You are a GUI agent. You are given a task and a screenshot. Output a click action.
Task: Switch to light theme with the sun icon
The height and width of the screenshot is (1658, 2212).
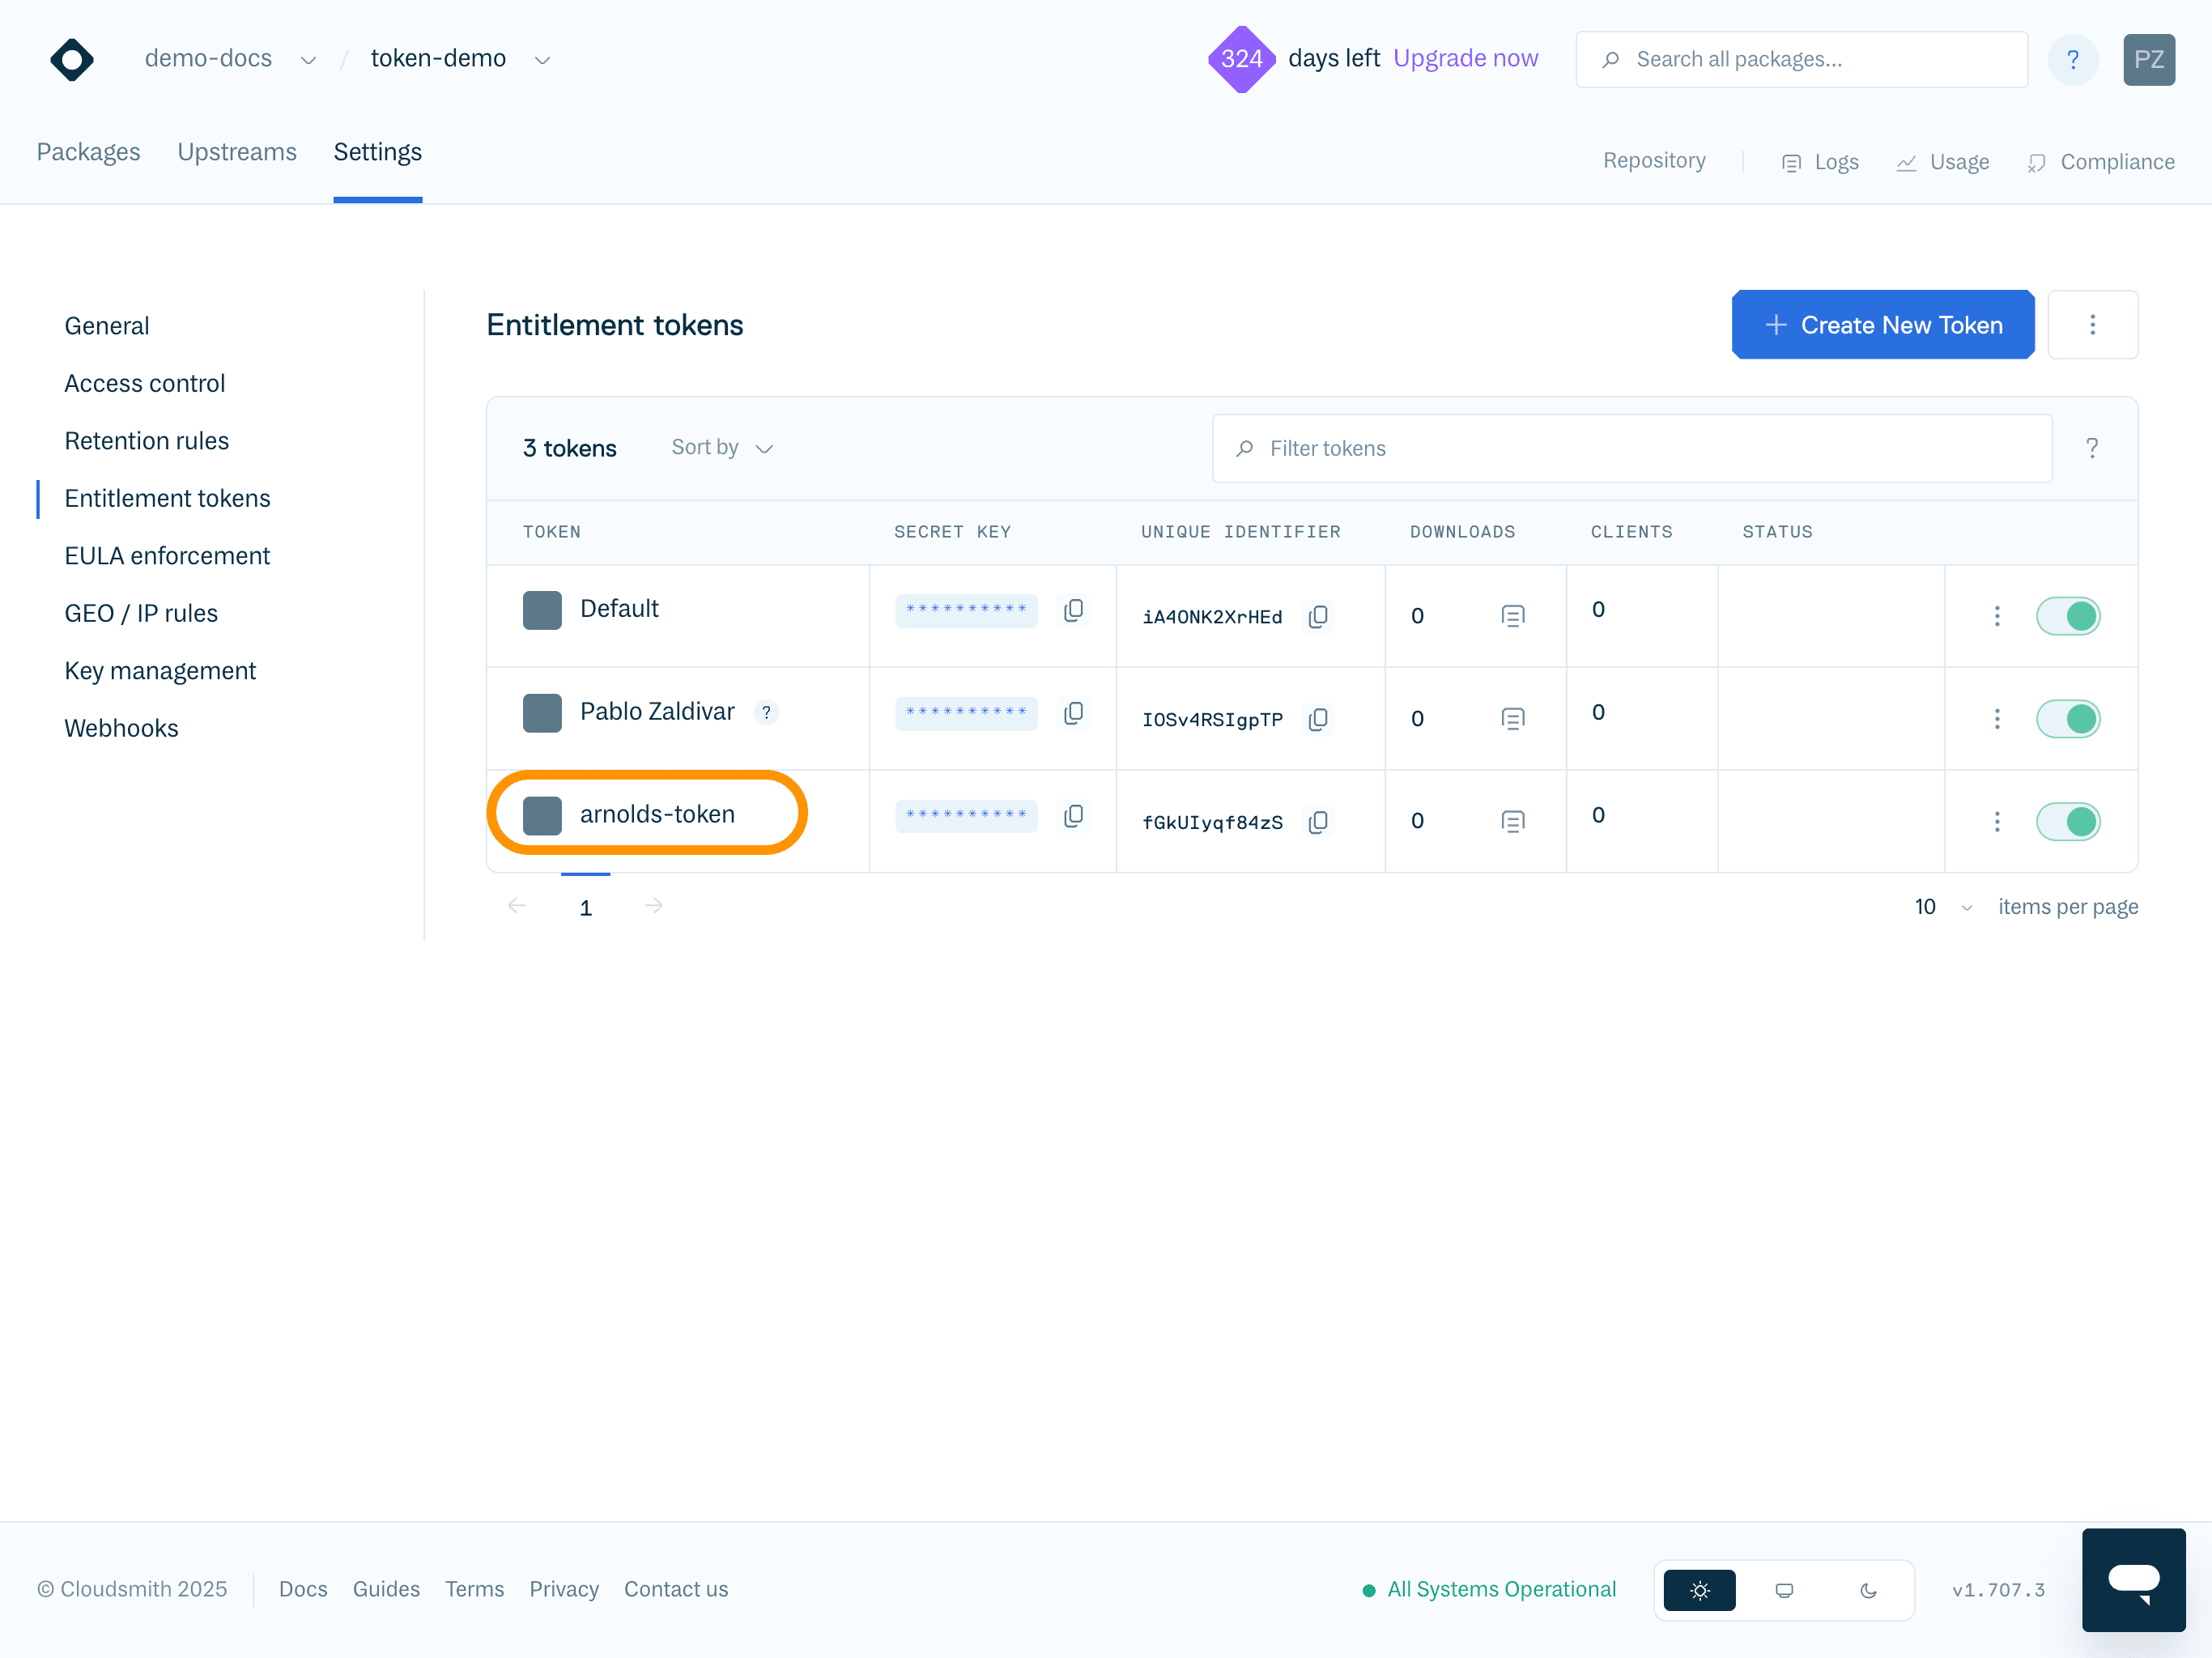point(1698,1589)
